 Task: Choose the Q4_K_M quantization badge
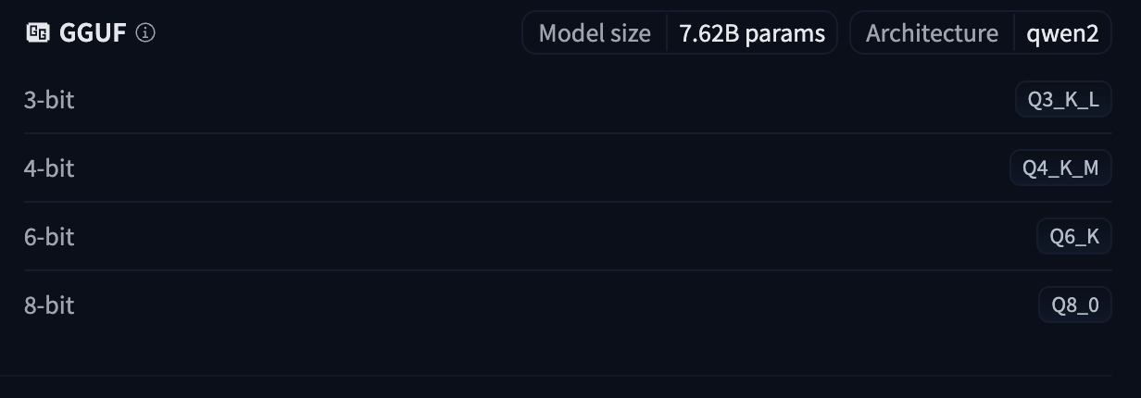pos(1059,168)
